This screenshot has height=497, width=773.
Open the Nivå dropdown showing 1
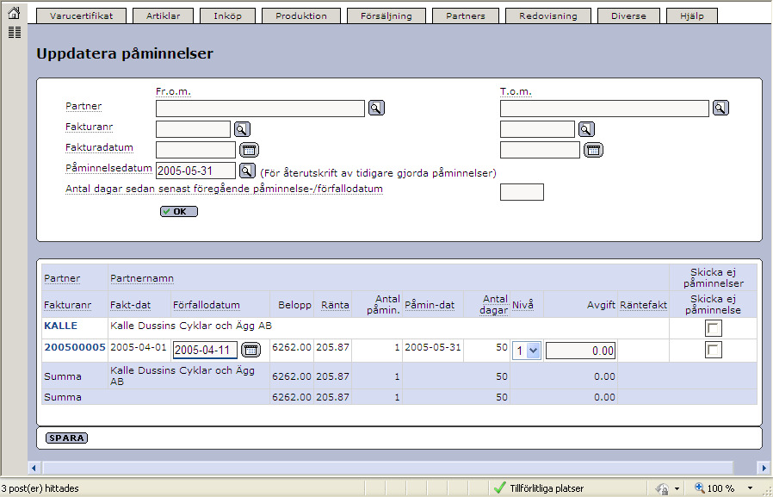[527, 351]
